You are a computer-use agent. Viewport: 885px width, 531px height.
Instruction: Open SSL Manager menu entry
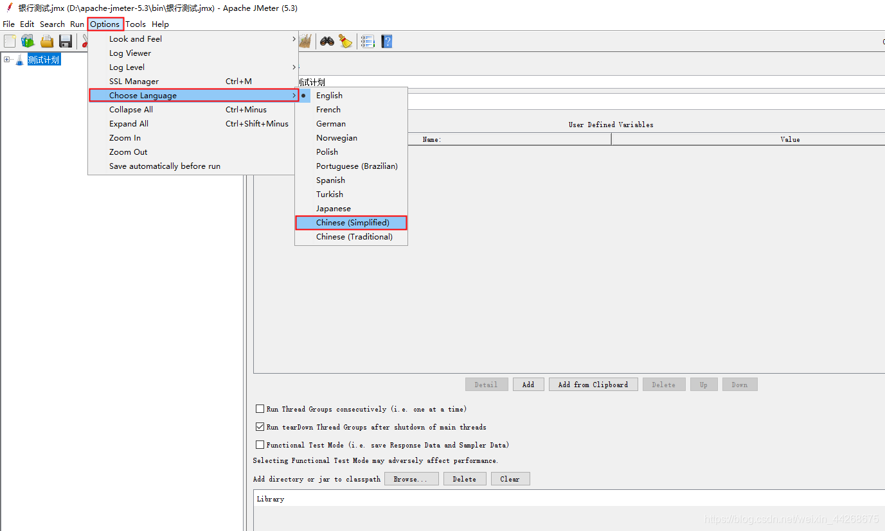click(x=193, y=82)
